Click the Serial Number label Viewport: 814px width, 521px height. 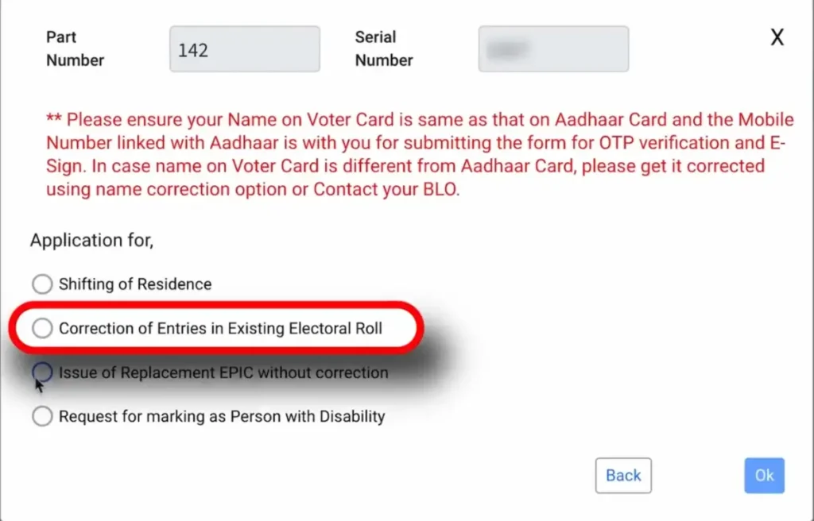384,48
